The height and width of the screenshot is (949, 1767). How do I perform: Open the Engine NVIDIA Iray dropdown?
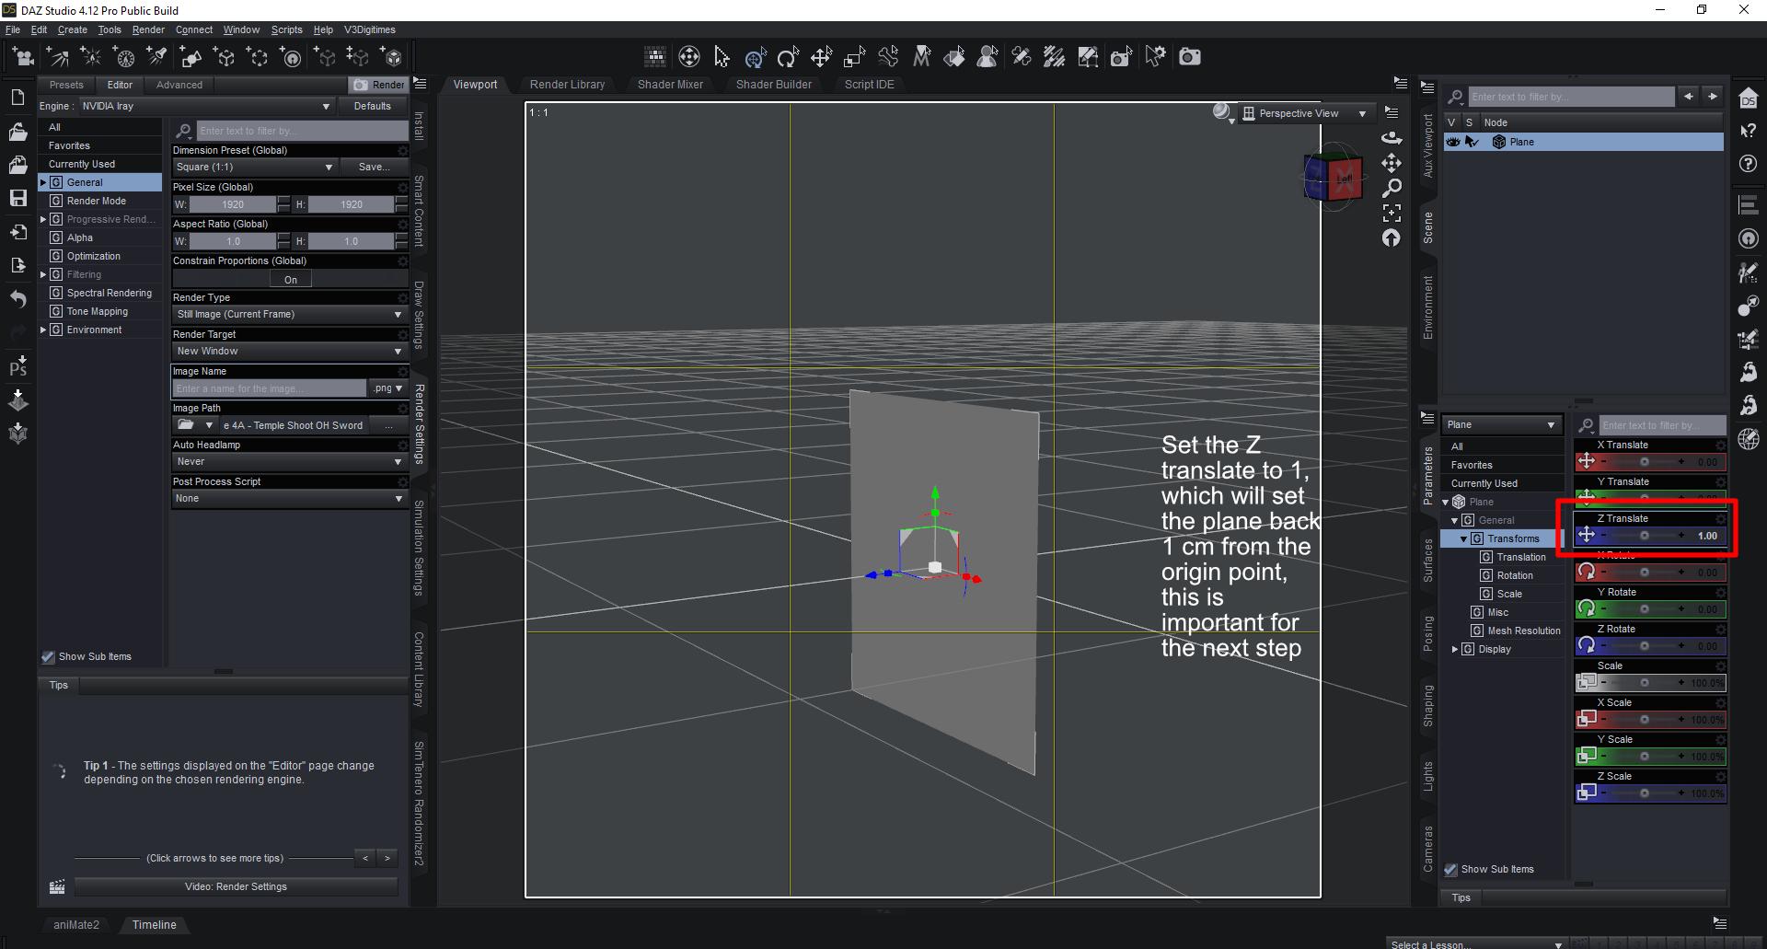206,106
